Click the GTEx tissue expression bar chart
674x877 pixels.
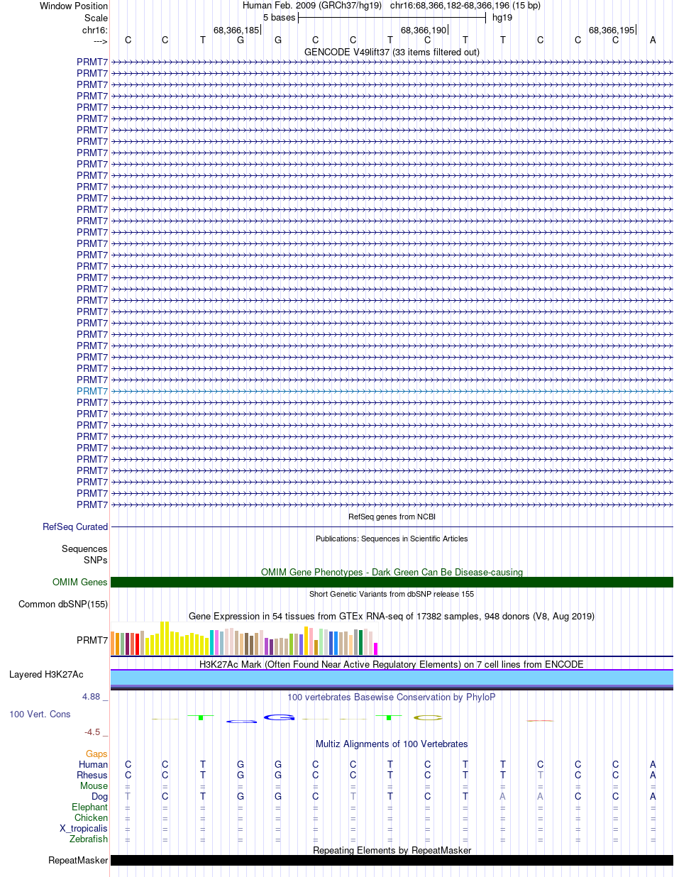(x=245, y=639)
